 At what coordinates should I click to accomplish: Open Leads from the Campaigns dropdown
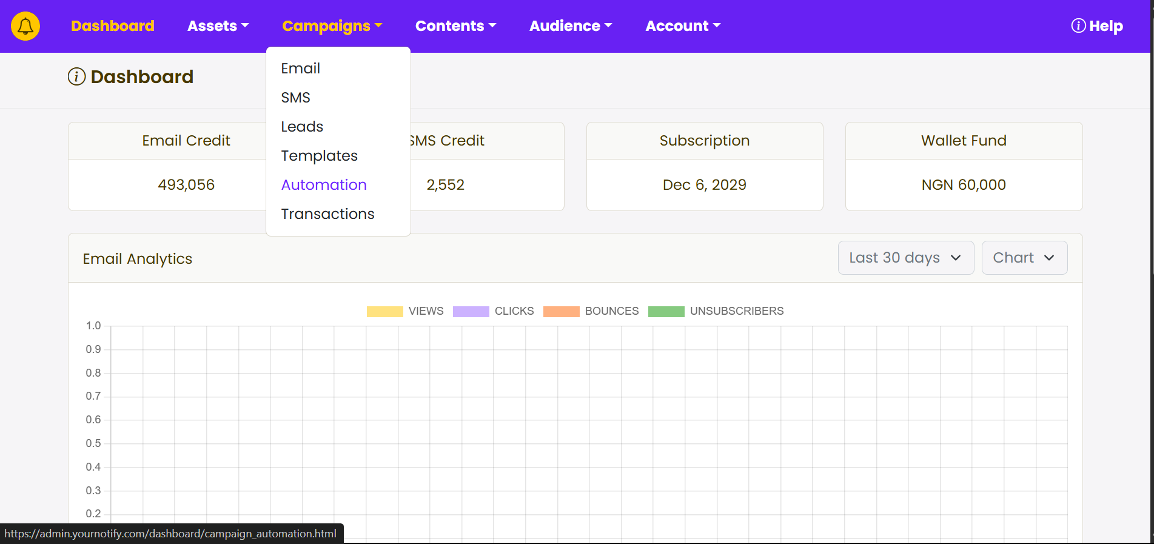(x=302, y=127)
